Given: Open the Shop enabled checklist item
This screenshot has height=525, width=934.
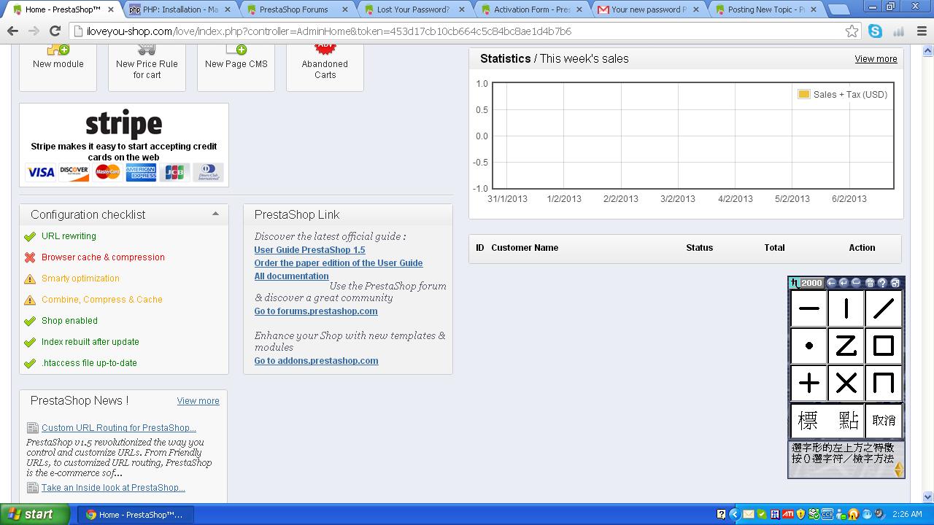Looking at the screenshot, I should [69, 321].
